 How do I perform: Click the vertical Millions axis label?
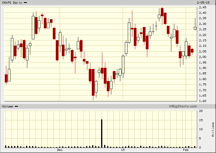213,129
